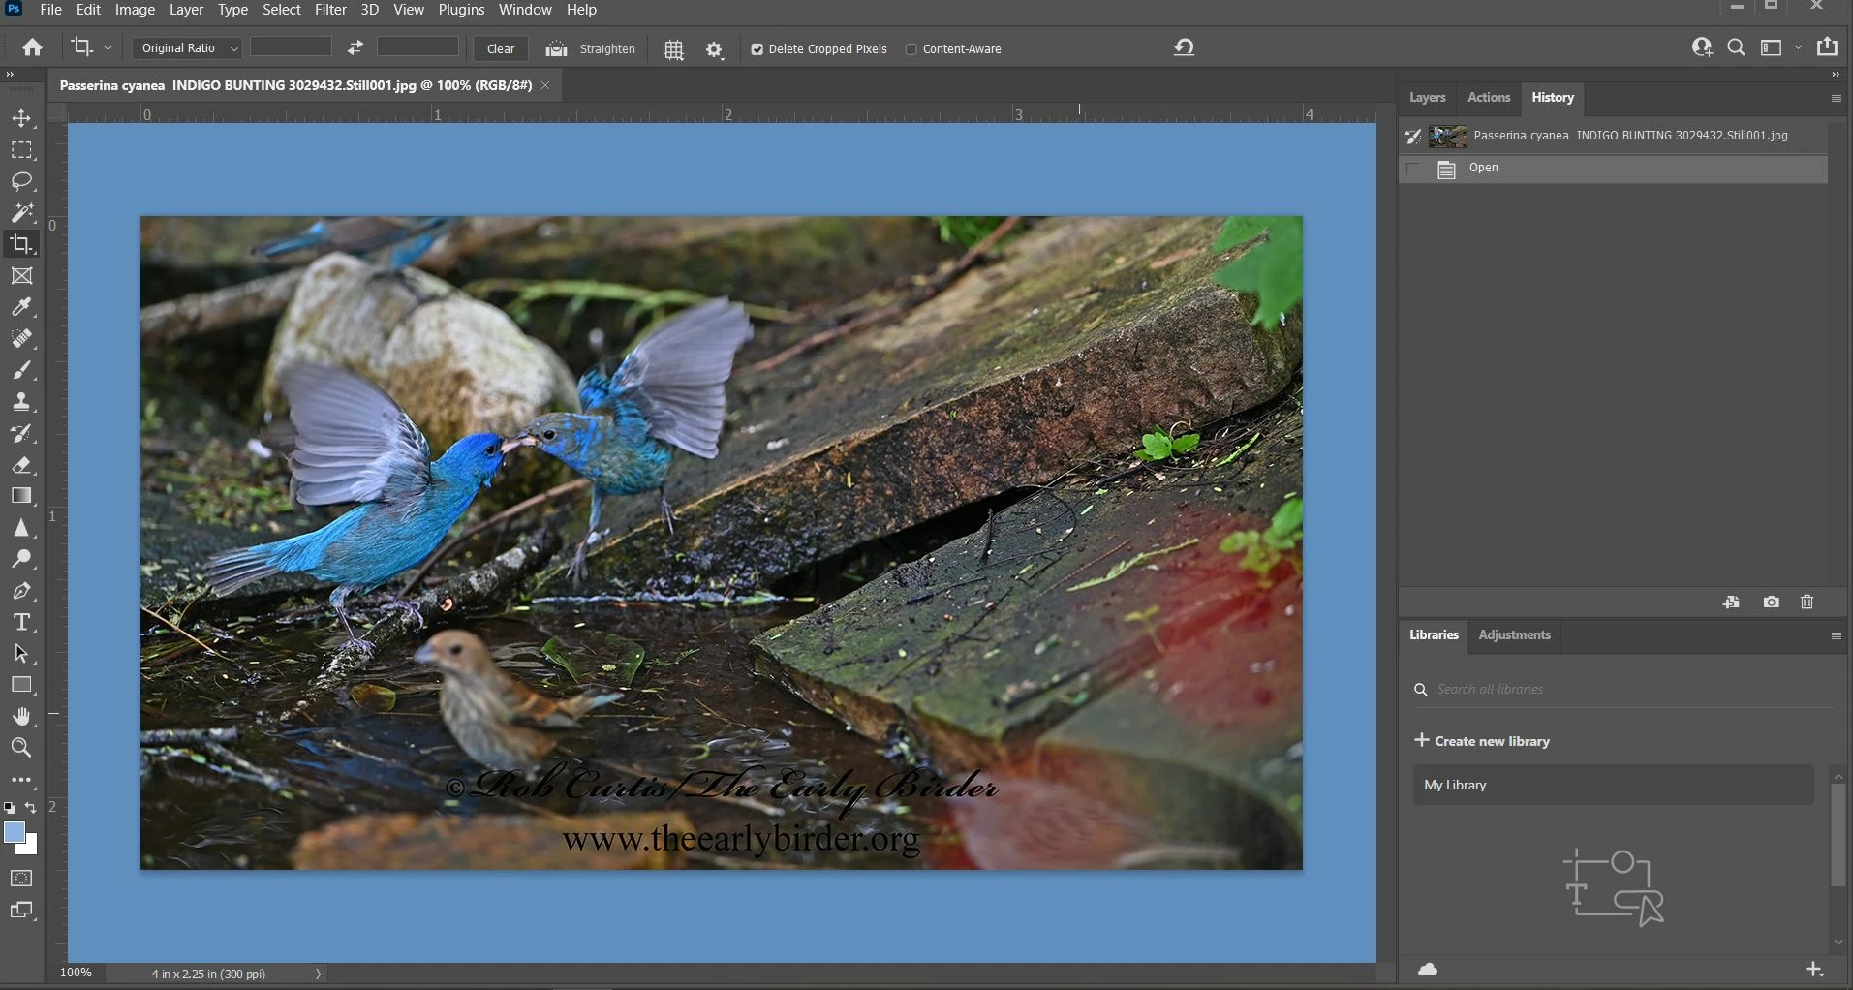Select the Clone Stamp tool
Viewport: 1853px width, 990px height.
tap(21, 402)
